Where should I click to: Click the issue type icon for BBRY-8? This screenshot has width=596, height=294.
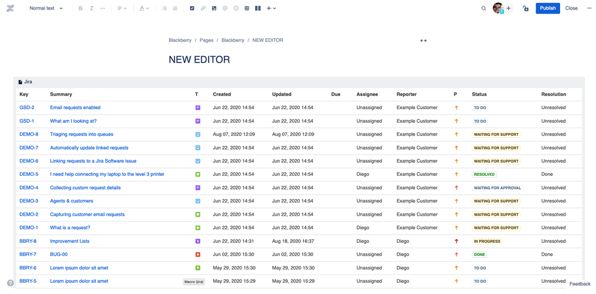pyautogui.click(x=198, y=242)
